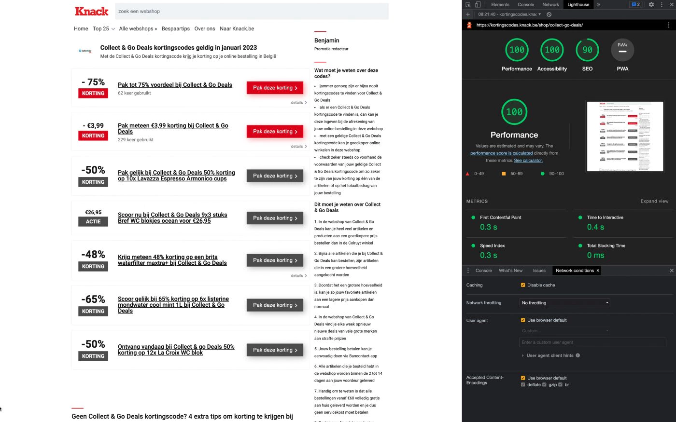Open the Network throttling dropdown
Viewport: 676px width, 422px height.
coord(564,303)
